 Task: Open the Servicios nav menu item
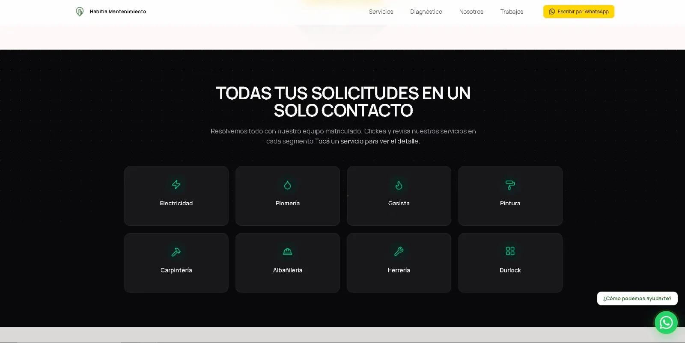point(381,12)
